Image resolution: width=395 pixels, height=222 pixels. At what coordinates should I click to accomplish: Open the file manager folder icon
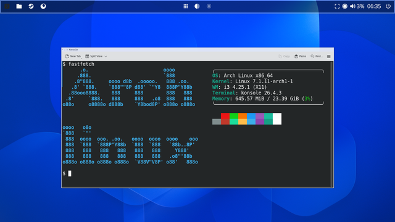(x=19, y=6)
